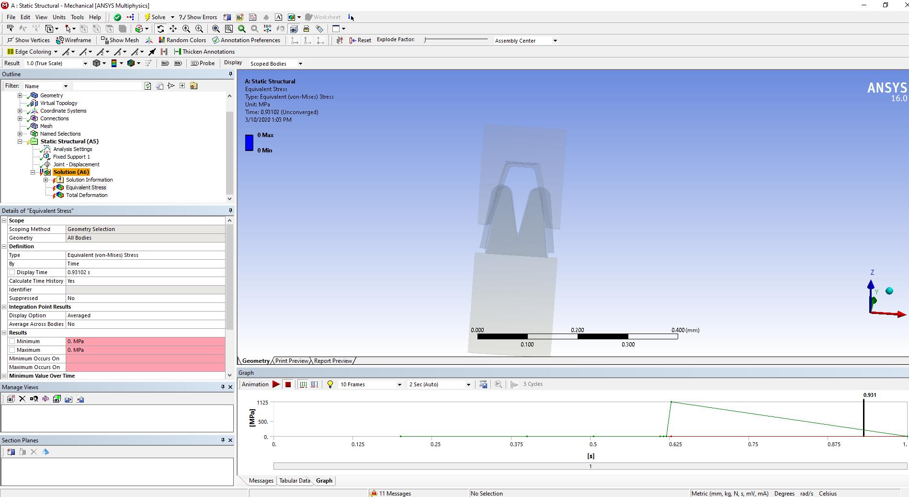This screenshot has height=497, width=909.
Task: Click the Max annotation icon
Action: [x=165, y=63]
